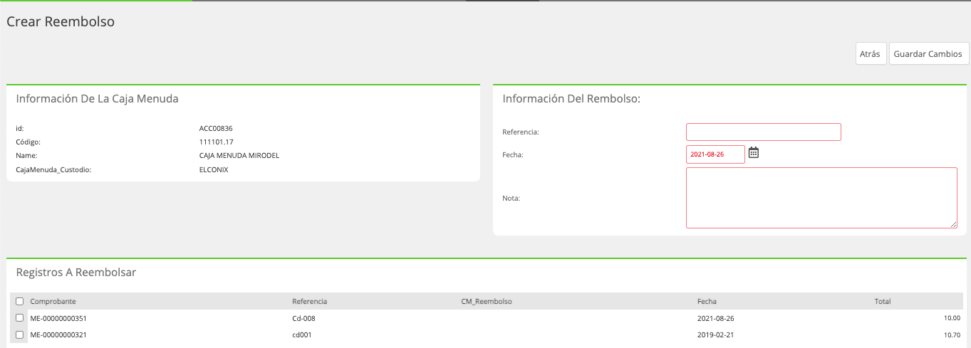Click the ELCONIX custodio value
This screenshot has height=348, width=971.
tap(214, 170)
